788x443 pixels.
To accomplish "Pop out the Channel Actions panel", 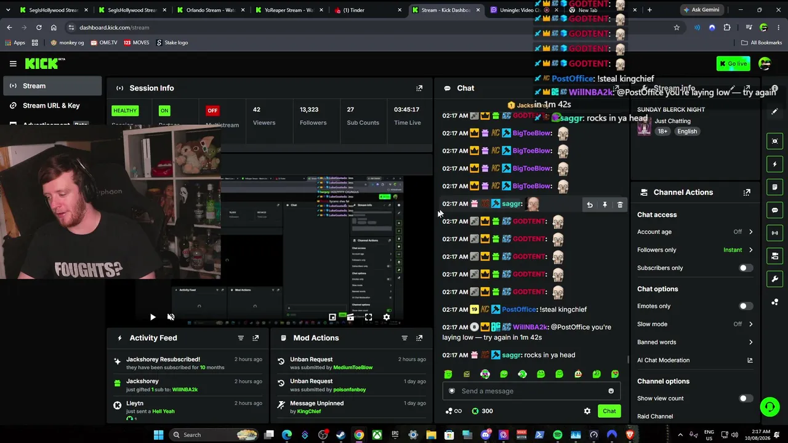I will tap(747, 193).
